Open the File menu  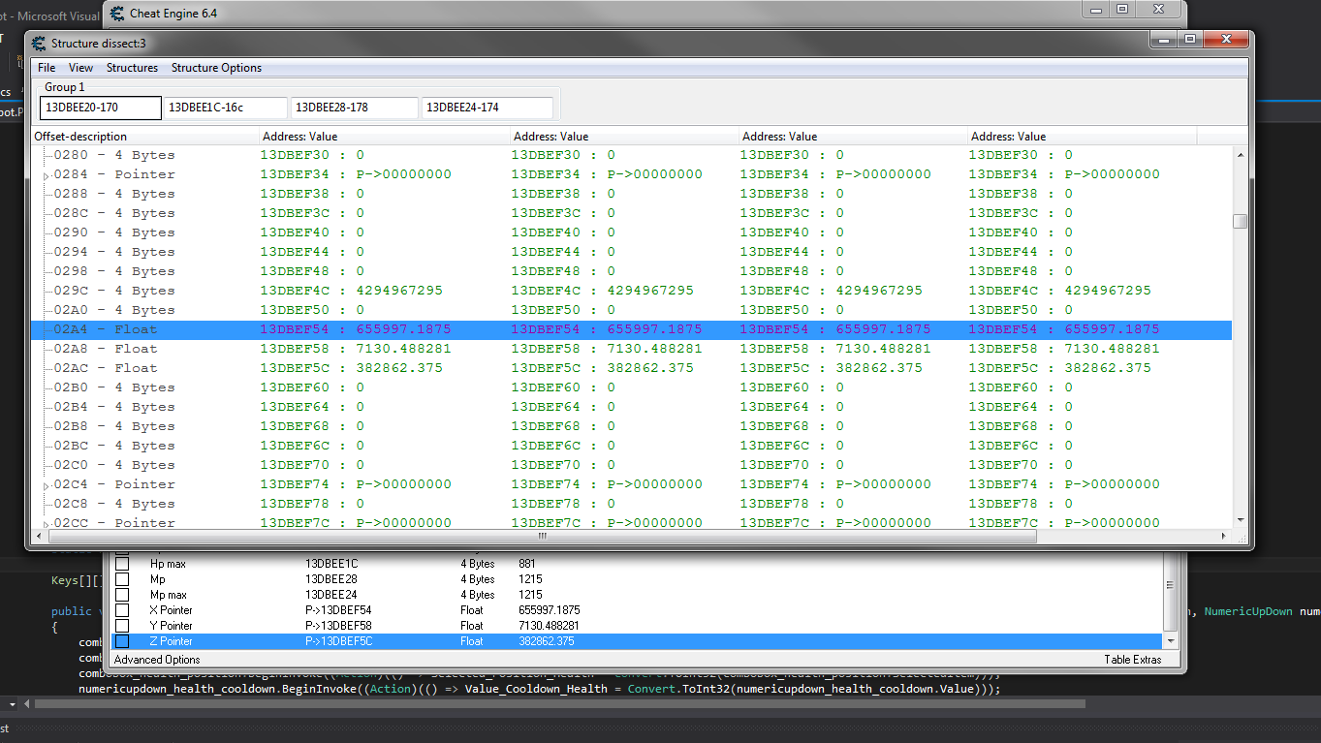coord(47,68)
